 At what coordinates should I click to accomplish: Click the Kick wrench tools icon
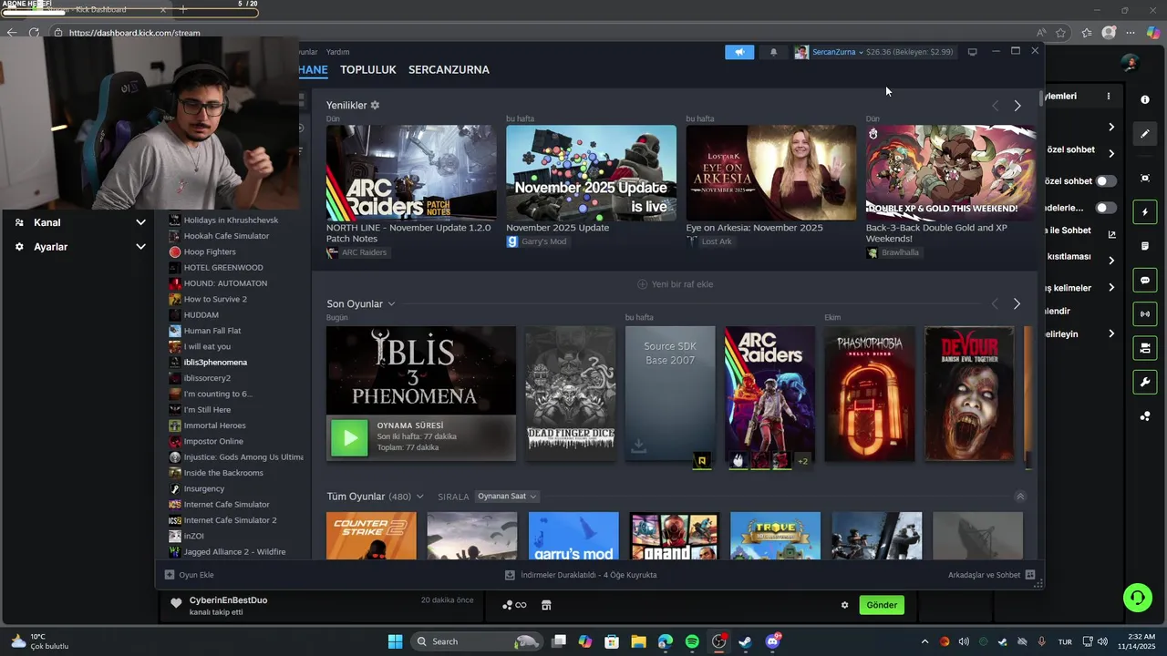coord(1145,382)
